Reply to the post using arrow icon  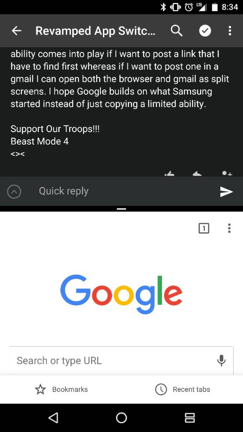coord(197,174)
